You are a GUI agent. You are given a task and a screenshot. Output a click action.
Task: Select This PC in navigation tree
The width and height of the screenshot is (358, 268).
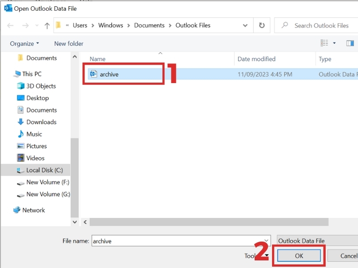(x=27, y=74)
